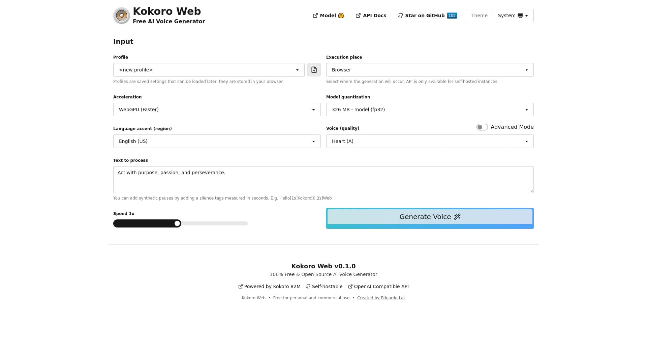Image resolution: width=647 pixels, height=364 pixels.
Task: Click the Self-hostable GitHub icon in footer
Action: 308,286
